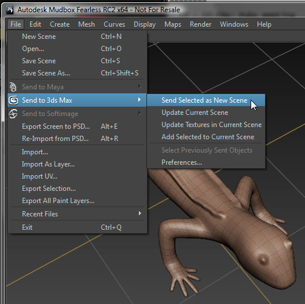
Task: Click the Mudbox application icon in title bar
Action: pos(9,10)
